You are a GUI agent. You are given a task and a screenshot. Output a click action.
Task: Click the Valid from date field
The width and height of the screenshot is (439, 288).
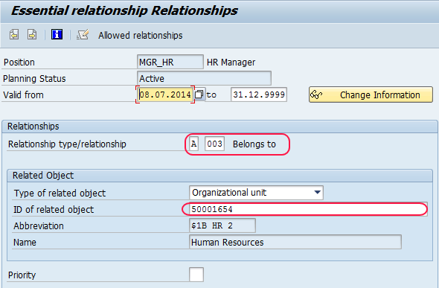(165, 95)
